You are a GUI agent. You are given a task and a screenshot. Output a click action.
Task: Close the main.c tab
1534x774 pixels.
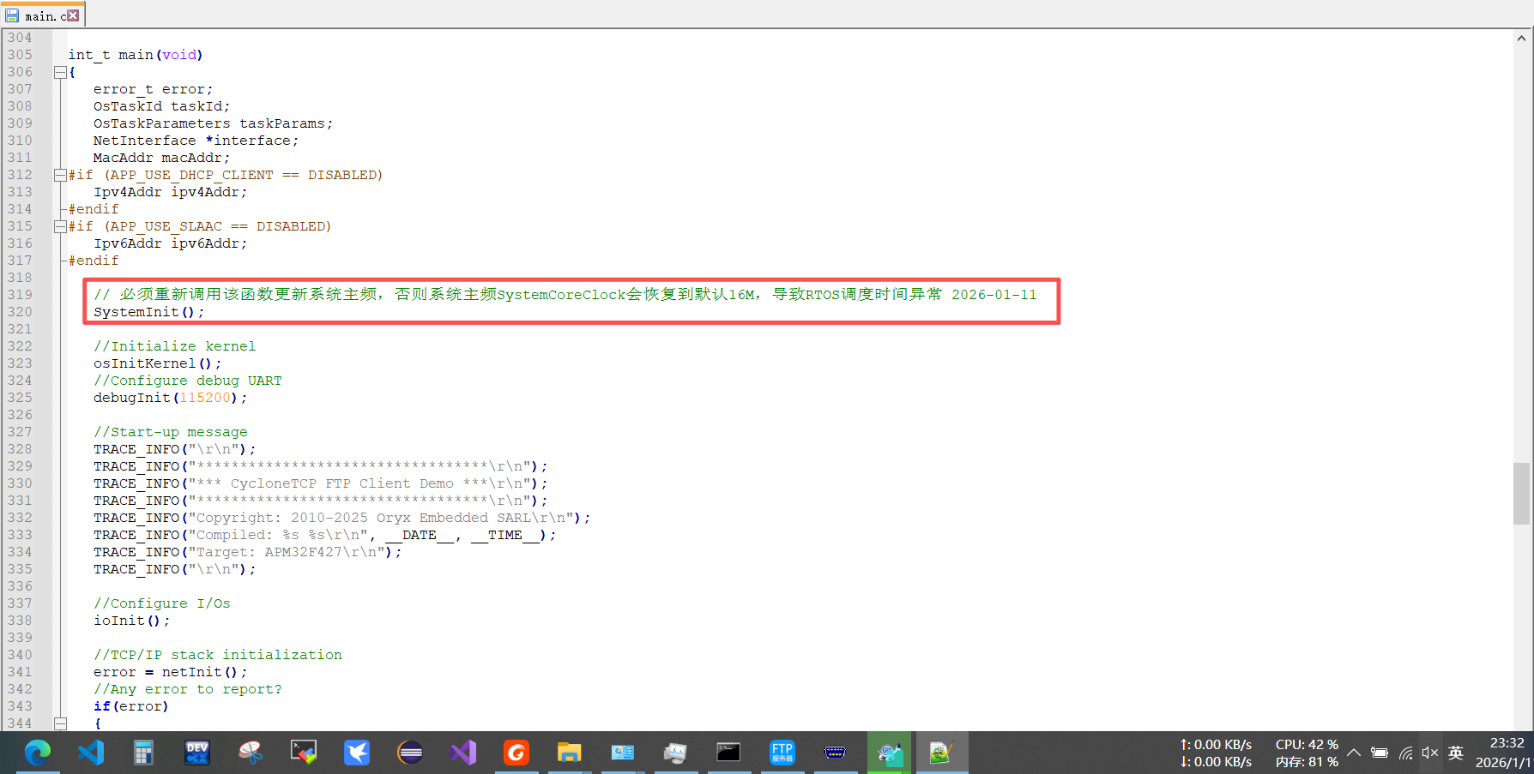pyautogui.click(x=74, y=15)
